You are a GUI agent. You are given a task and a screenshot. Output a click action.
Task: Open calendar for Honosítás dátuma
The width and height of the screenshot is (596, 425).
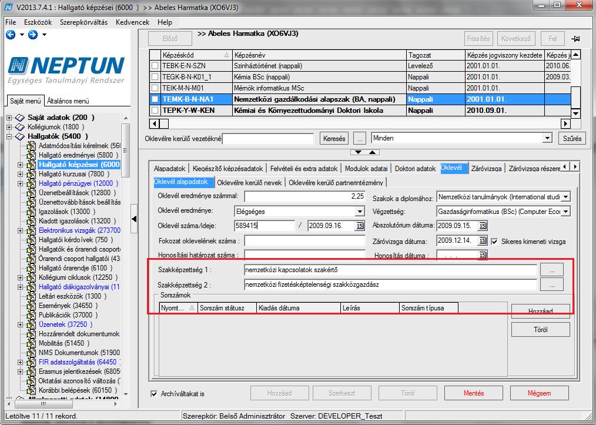(483, 255)
